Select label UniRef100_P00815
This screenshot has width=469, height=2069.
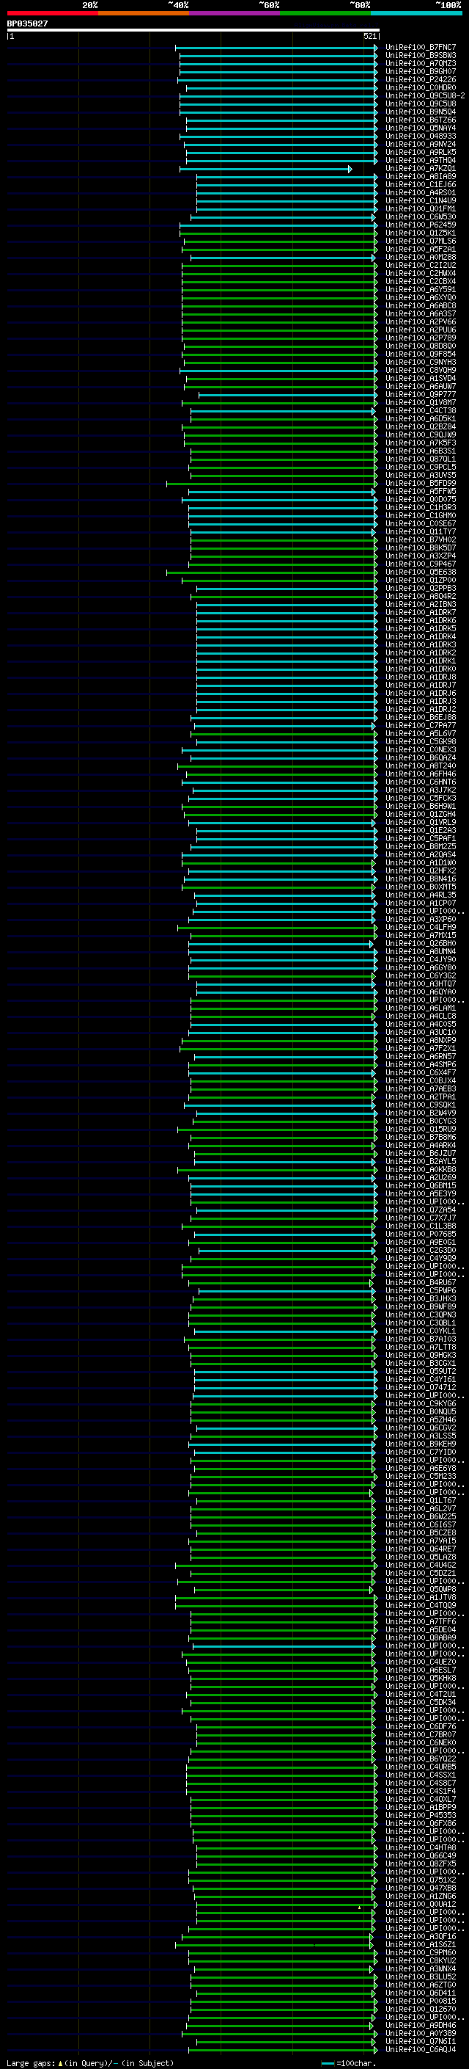(x=420, y=2002)
